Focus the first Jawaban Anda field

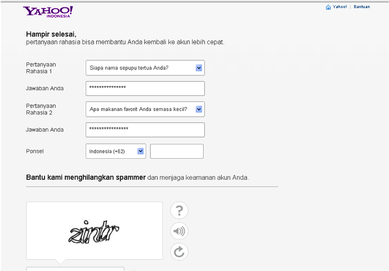(145, 88)
